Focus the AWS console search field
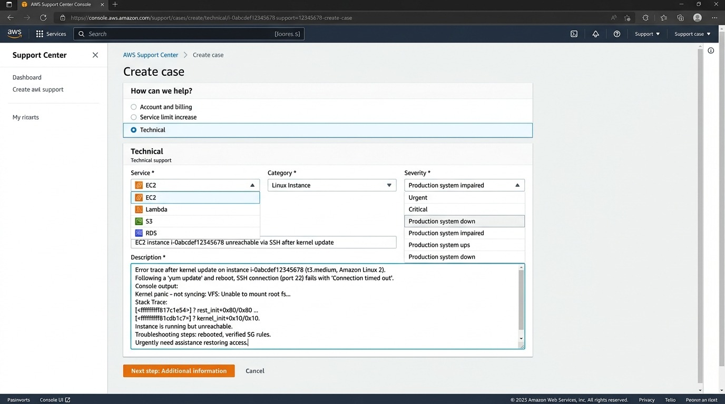Viewport: 725px width, 404px height. (189, 34)
